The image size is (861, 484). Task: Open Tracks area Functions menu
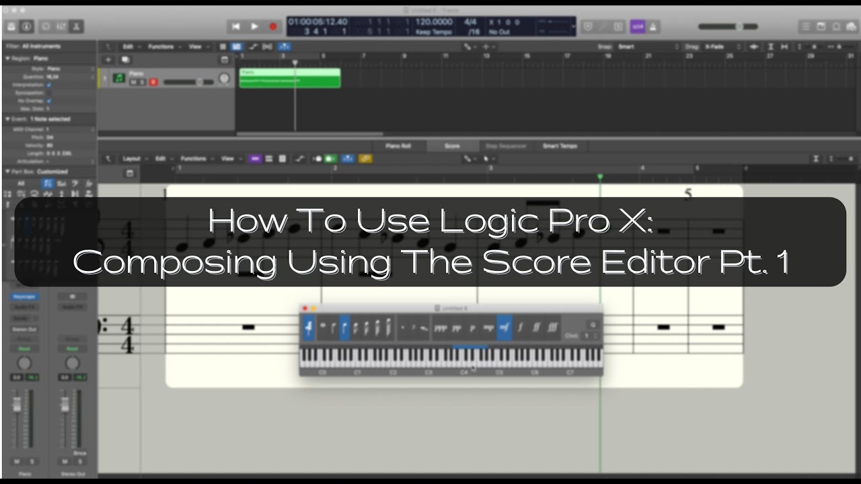click(x=163, y=46)
